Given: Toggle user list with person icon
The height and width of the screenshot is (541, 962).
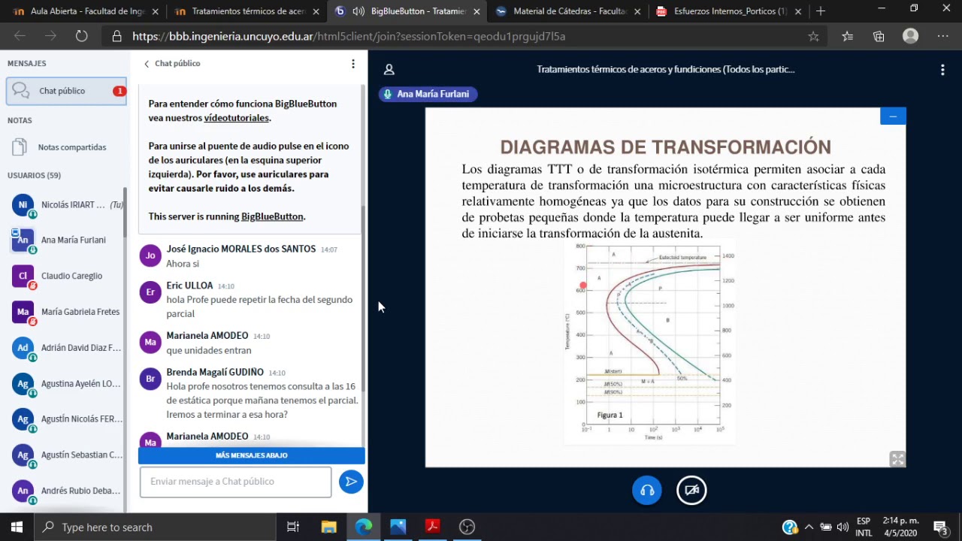Looking at the screenshot, I should pos(389,69).
